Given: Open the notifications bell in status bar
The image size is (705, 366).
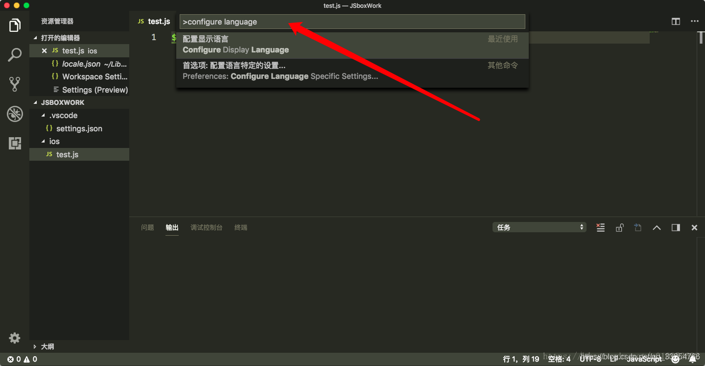Looking at the screenshot, I should click(x=692, y=359).
